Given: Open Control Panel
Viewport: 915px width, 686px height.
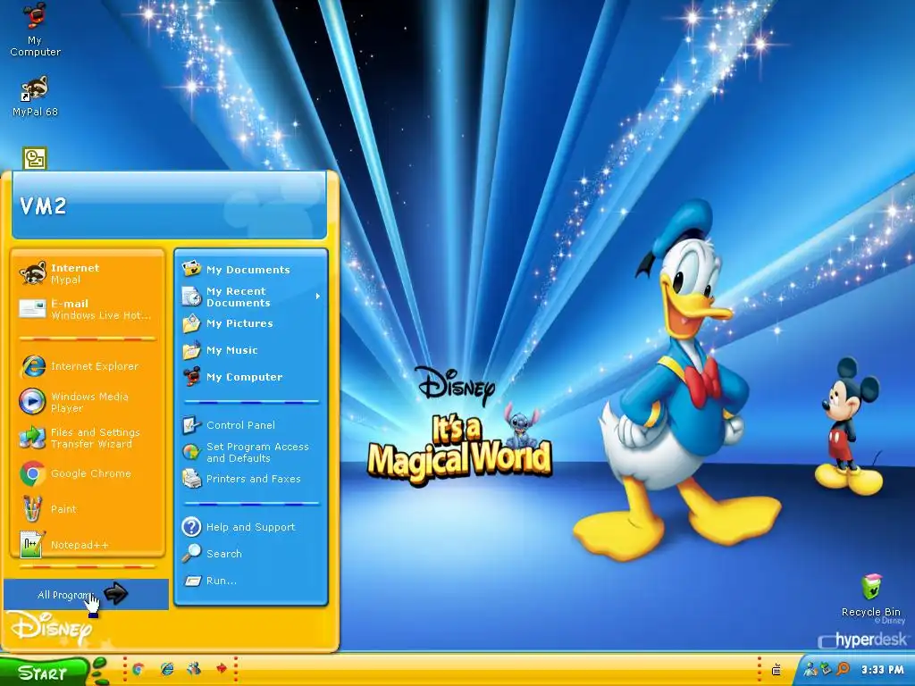Looking at the screenshot, I should [x=251, y=425].
